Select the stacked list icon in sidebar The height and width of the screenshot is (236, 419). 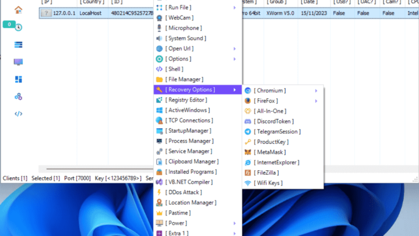pyautogui.click(x=19, y=45)
